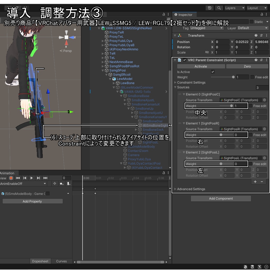
Task: Open the undo history icon in top toolbar
Action: tap(210, 8)
